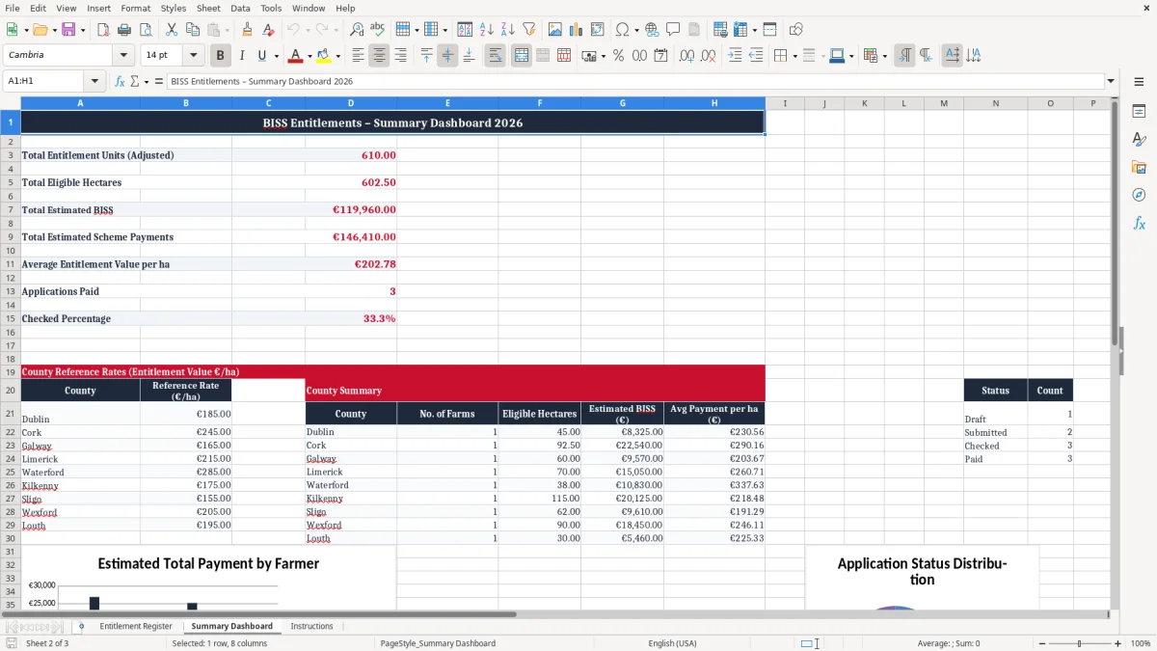
Task: Expand the formula bar
Action: [1111, 81]
